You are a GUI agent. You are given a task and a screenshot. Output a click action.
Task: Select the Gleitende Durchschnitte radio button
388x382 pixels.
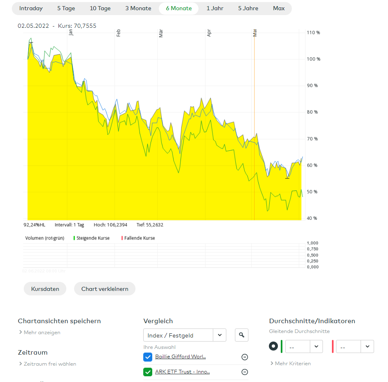pyautogui.click(x=273, y=346)
